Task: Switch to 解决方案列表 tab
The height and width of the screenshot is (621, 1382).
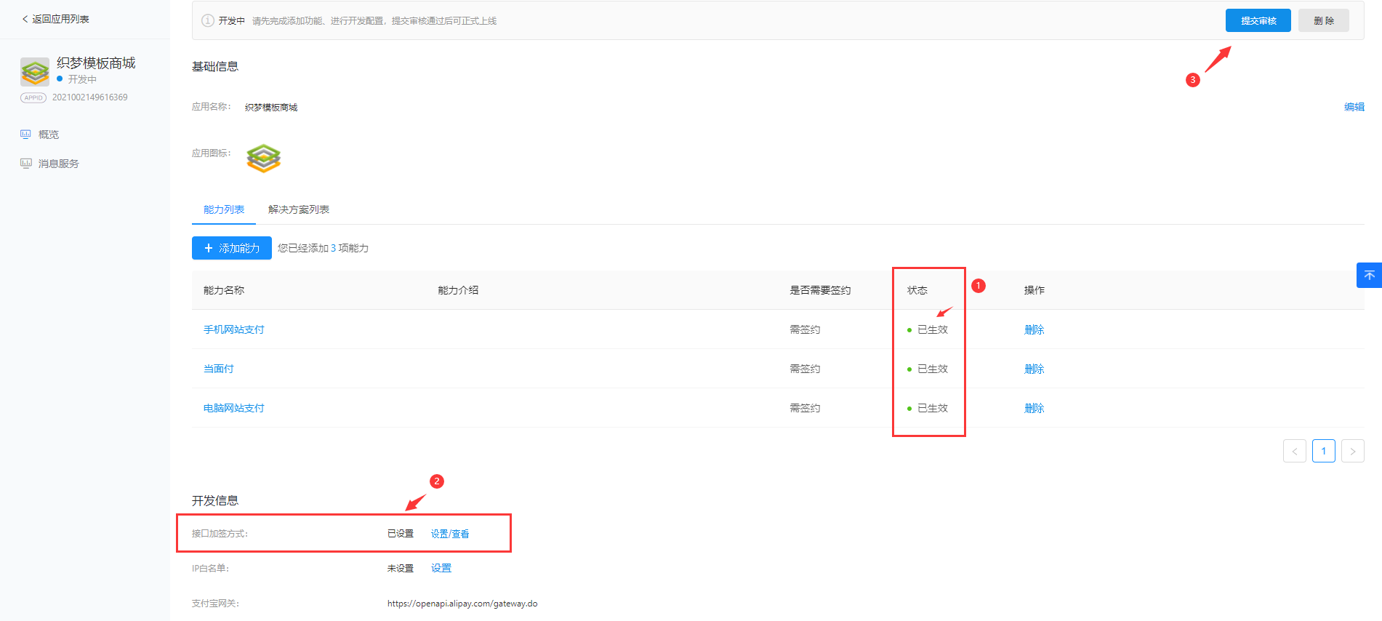Action: (298, 209)
